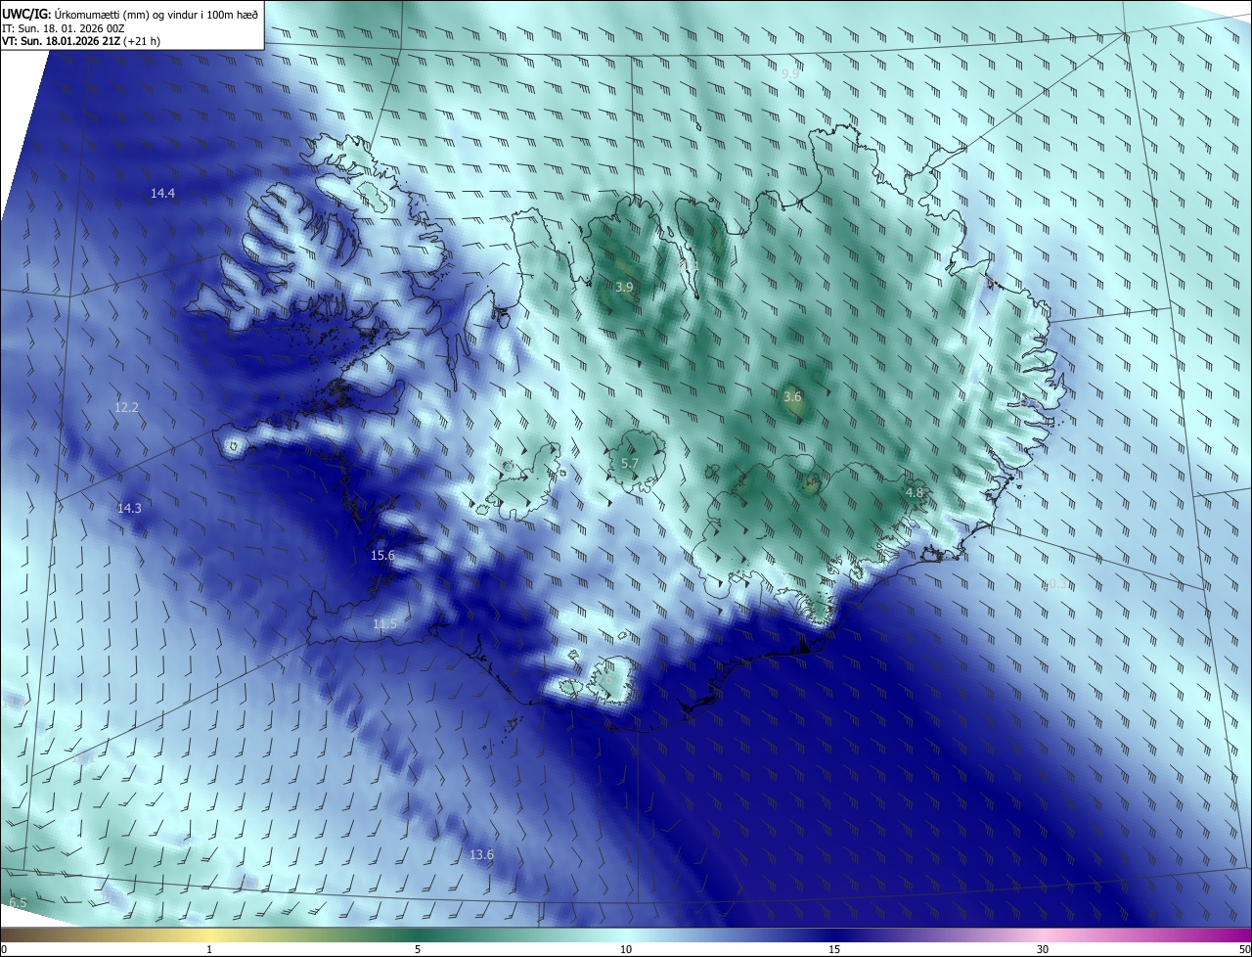Click the 12.2 precipitation value on map

126,407
